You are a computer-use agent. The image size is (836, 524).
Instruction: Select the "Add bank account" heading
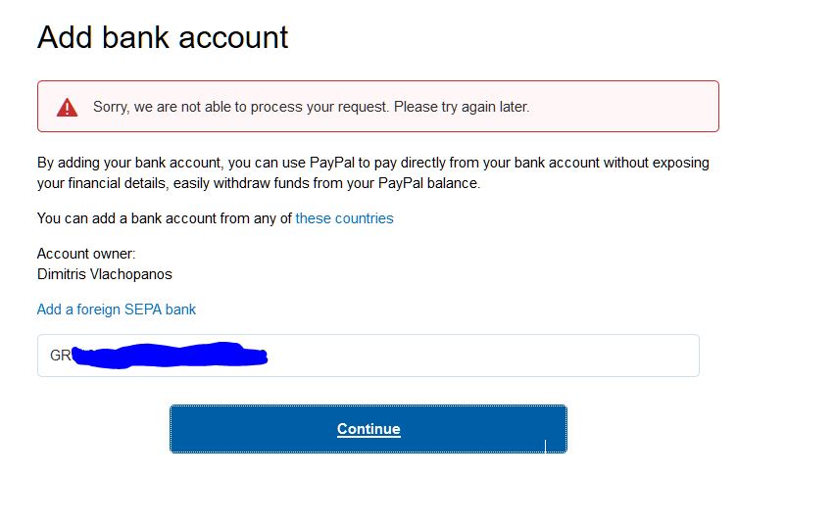coord(163,37)
